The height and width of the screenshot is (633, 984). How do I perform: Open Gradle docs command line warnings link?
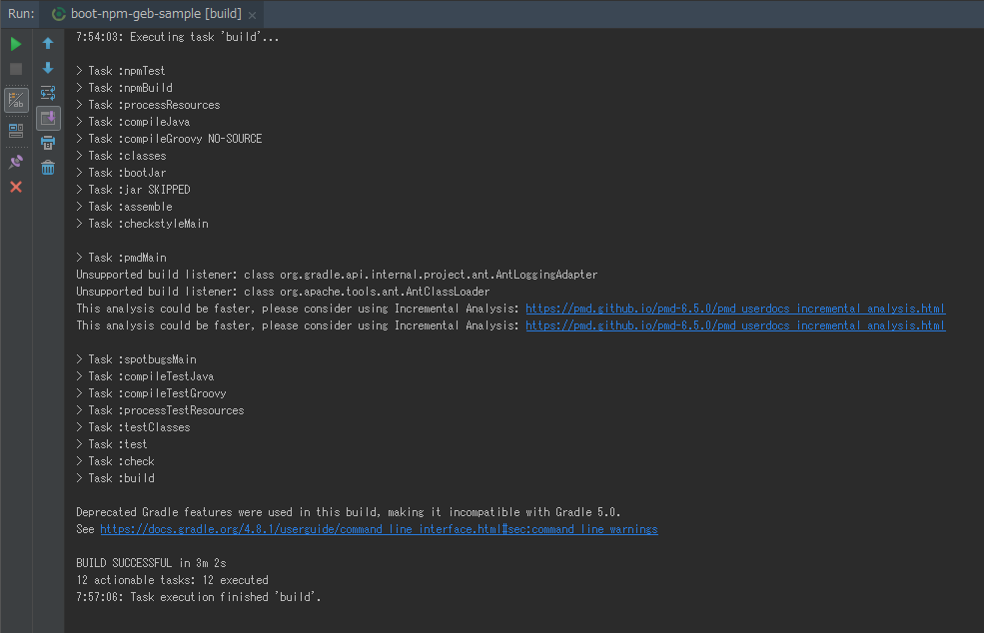pyautogui.click(x=379, y=529)
